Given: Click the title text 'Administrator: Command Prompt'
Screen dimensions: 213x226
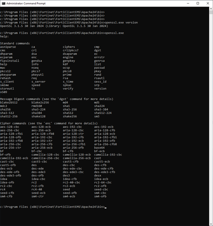Looking at the screenshot, I should 26,4.
